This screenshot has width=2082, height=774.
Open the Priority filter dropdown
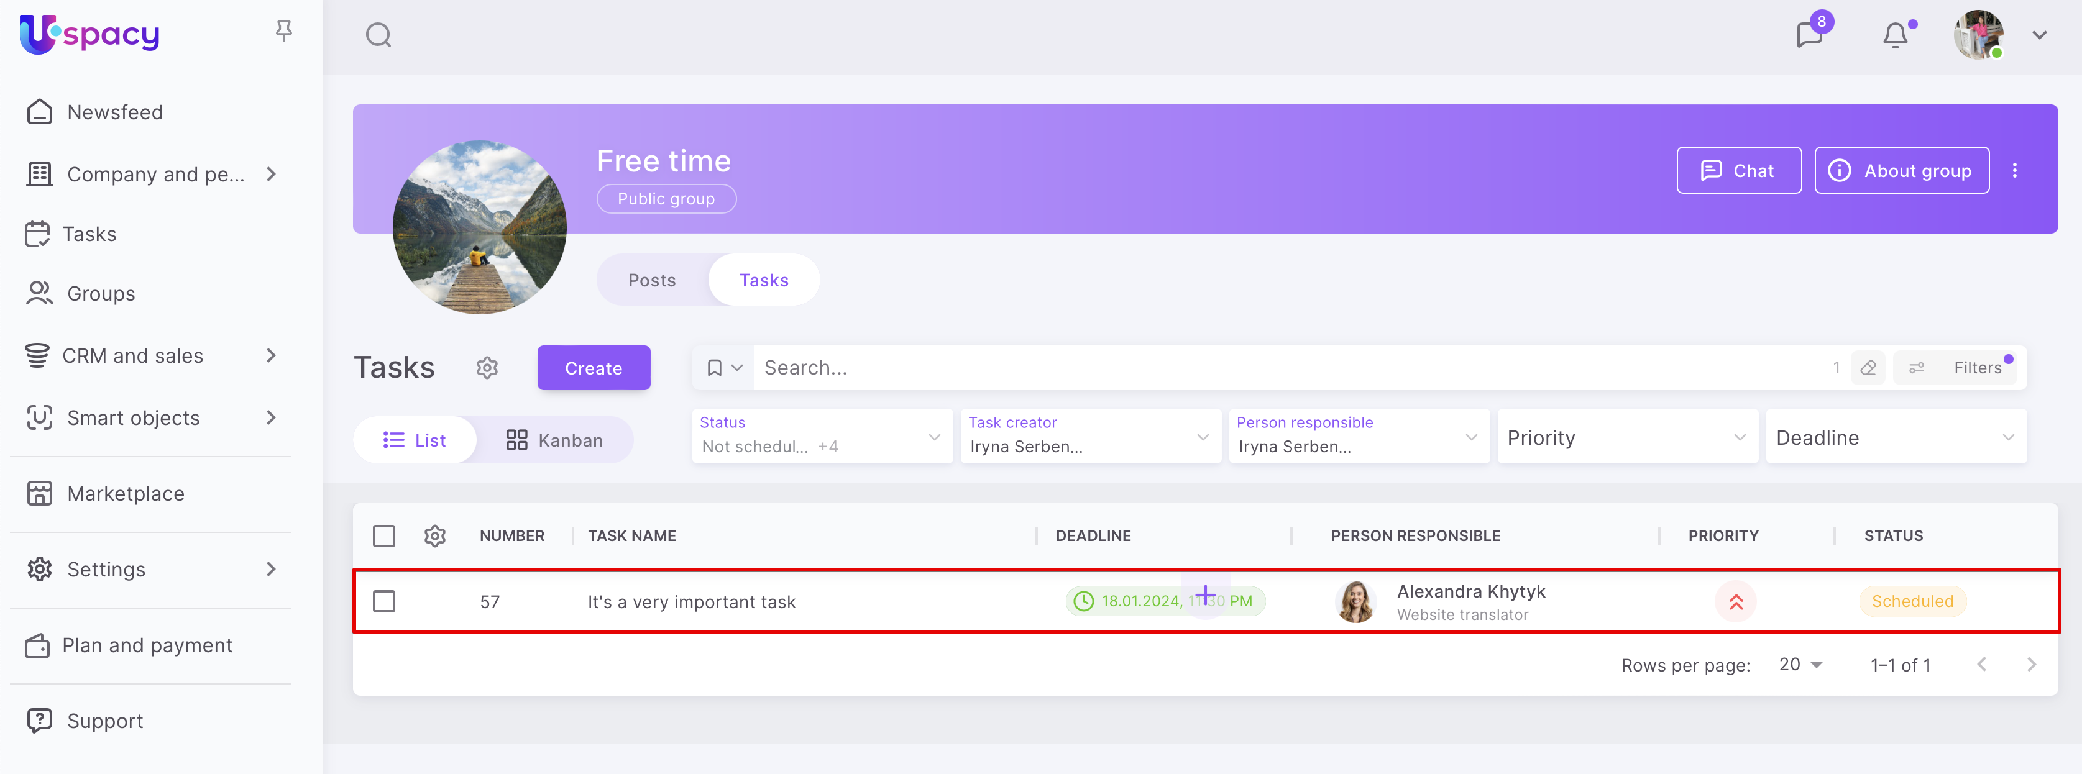click(1626, 437)
